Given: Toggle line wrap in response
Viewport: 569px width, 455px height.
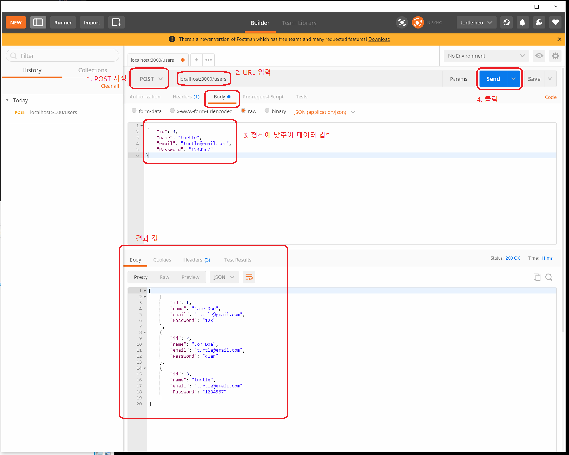Looking at the screenshot, I should point(249,277).
